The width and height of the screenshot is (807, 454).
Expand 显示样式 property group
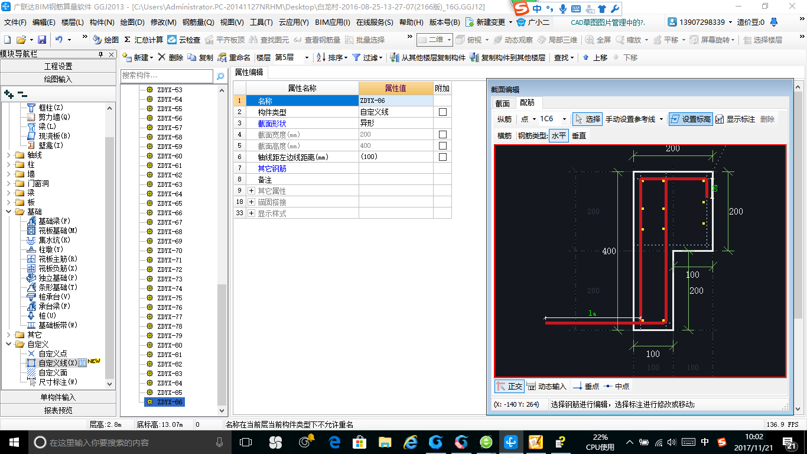point(251,213)
